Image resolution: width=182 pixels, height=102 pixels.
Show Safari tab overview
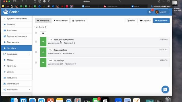[169, 1]
